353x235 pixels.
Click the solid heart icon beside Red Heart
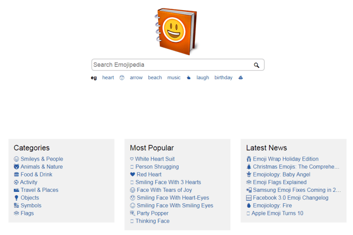pyautogui.click(x=132, y=174)
